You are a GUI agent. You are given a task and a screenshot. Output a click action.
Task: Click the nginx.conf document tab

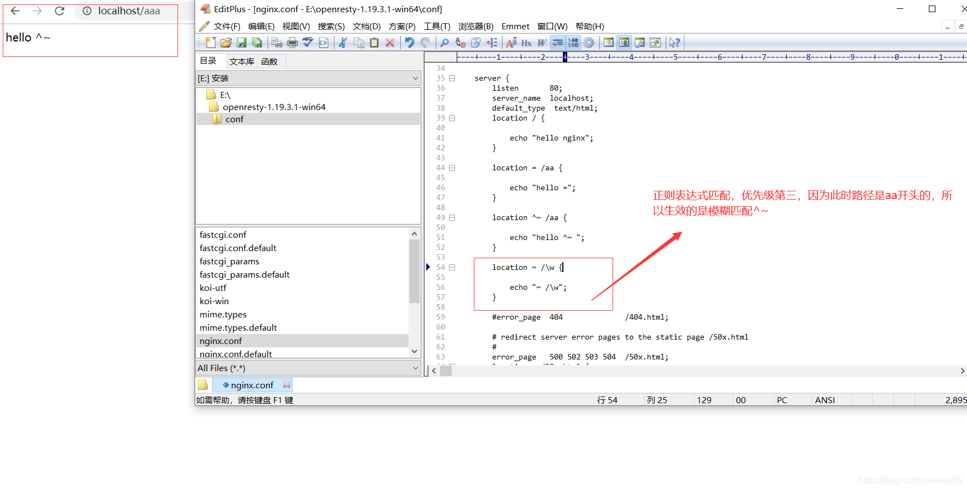(x=252, y=385)
